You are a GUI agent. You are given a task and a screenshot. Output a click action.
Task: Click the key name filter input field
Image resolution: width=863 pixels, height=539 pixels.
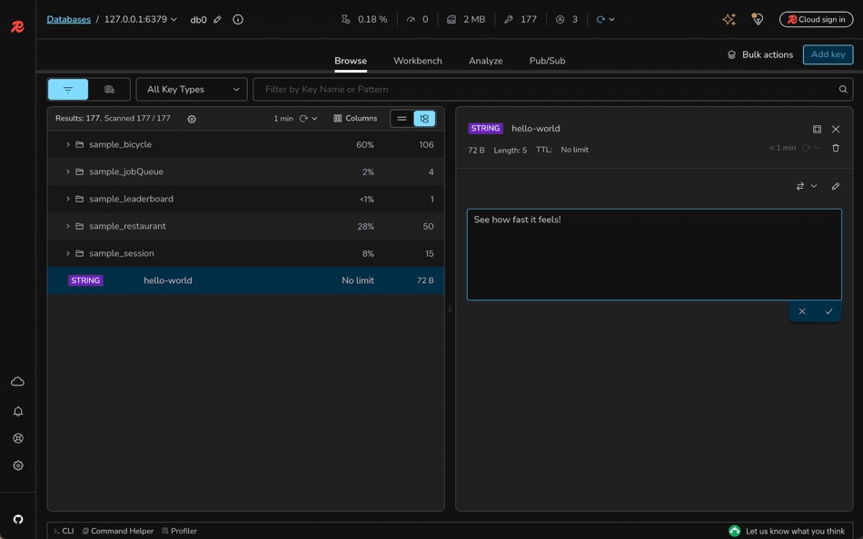tap(545, 89)
